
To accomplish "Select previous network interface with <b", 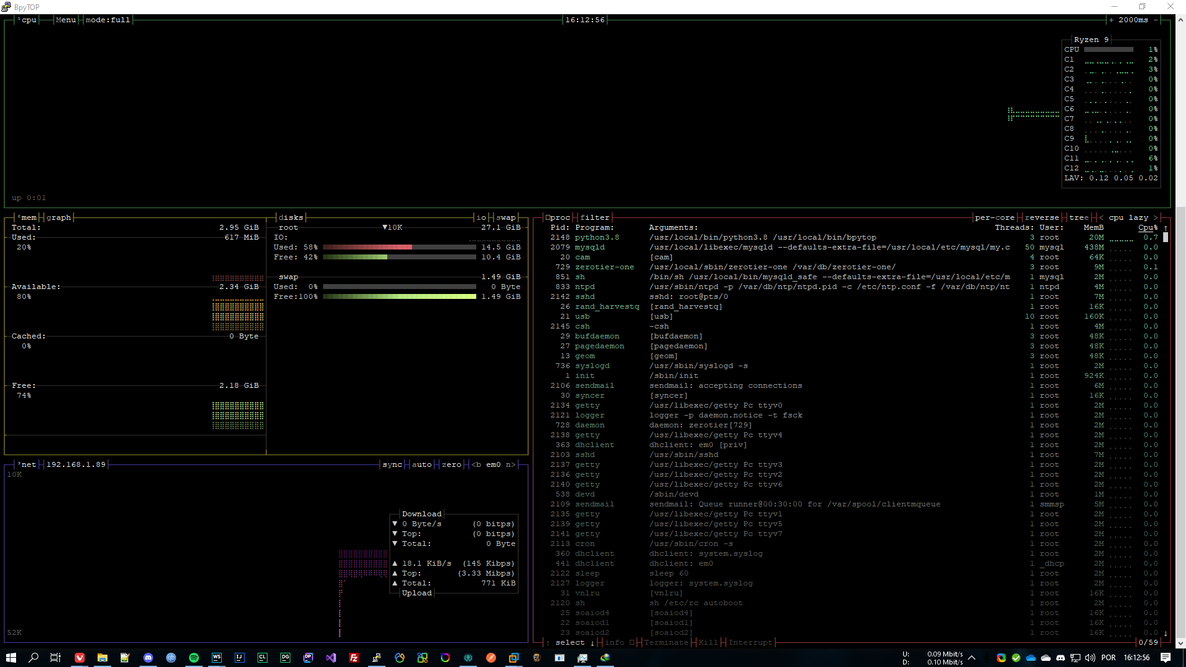I will pyautogui.click(x=476, y=464).
